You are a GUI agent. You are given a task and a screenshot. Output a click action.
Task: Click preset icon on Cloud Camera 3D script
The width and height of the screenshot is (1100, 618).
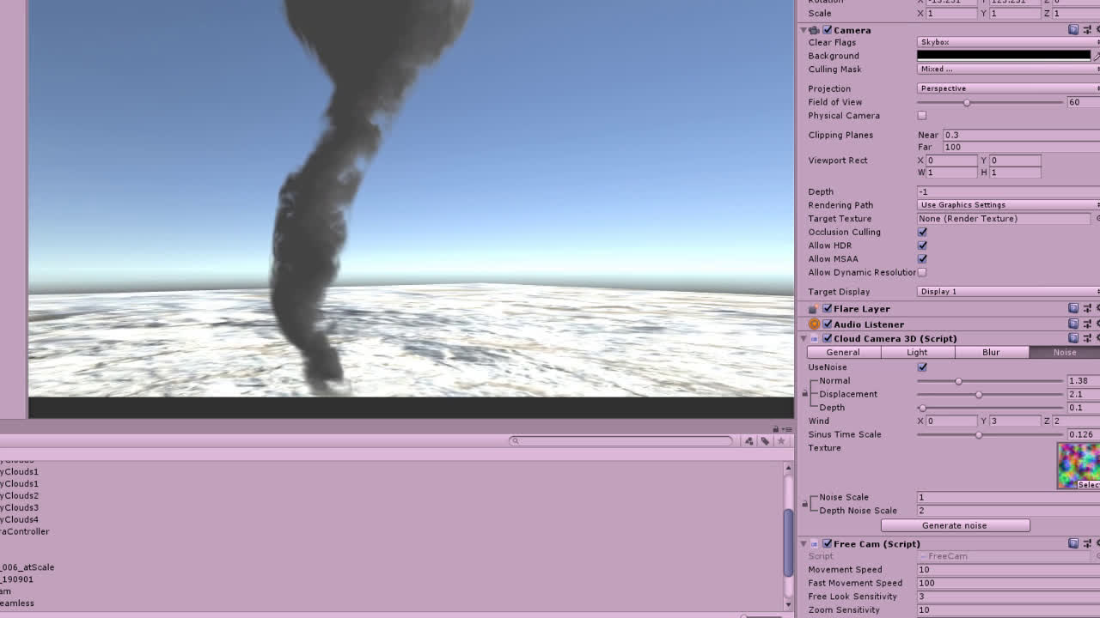click(1087, 339)
